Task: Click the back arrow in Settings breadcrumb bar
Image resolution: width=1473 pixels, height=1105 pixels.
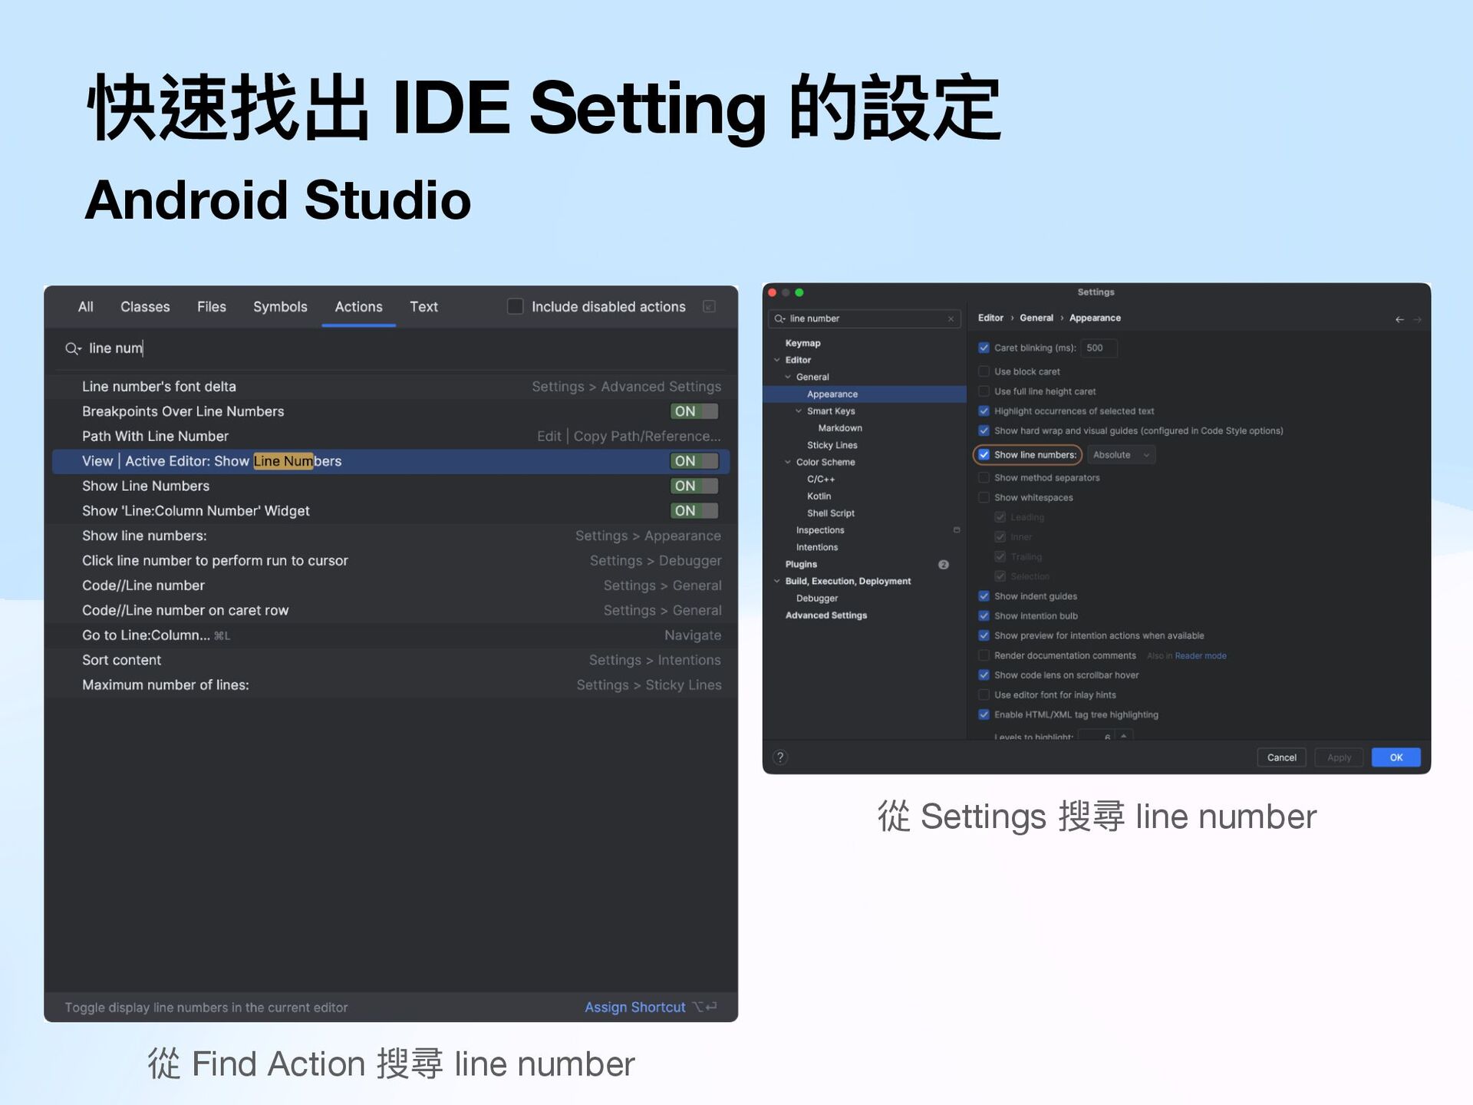Action: point(1399,319)
